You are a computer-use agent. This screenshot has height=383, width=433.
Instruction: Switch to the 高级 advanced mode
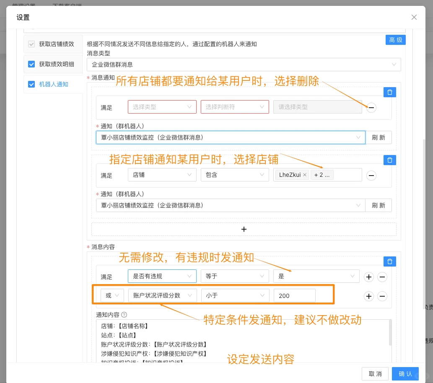click(395, 41)
